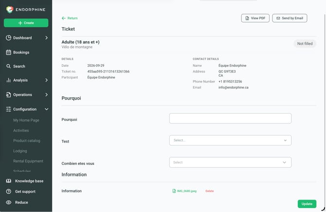Click the plus icon on Create
This screenshot has height=212, width=326.
pyautogui.click(x=20, y=23)
